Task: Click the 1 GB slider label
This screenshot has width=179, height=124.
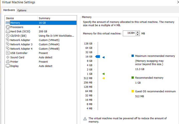Action: pos(89,74)
